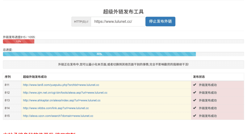This screenshot has width=247, height=134.
Task: Click the blue 80% total progress bar
Action: 99,54
